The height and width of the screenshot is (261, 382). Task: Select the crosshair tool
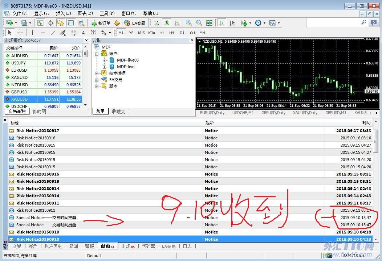pyautogui.click(x=20, y=33)
